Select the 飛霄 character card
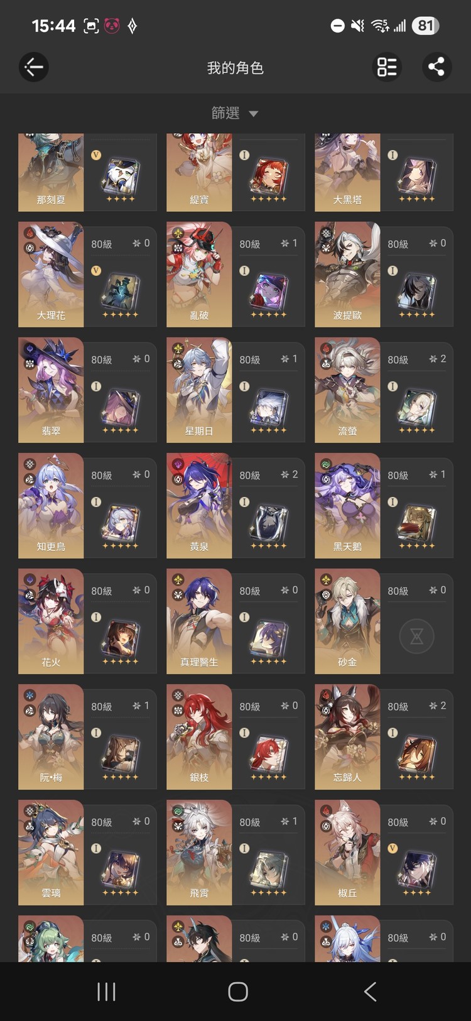The height and width of the screenshot is (1021, 471). (235, 852)
